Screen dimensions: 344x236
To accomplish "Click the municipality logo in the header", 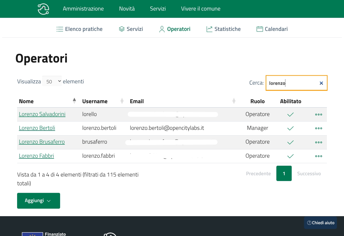I will point(43,9).
